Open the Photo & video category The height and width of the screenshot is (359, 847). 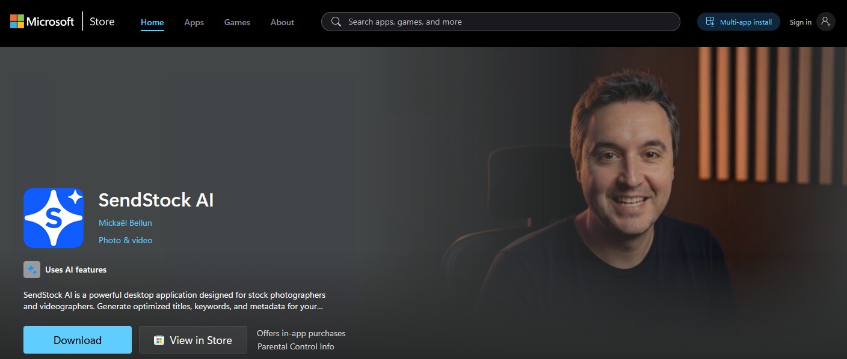click(x=125, y=240)
